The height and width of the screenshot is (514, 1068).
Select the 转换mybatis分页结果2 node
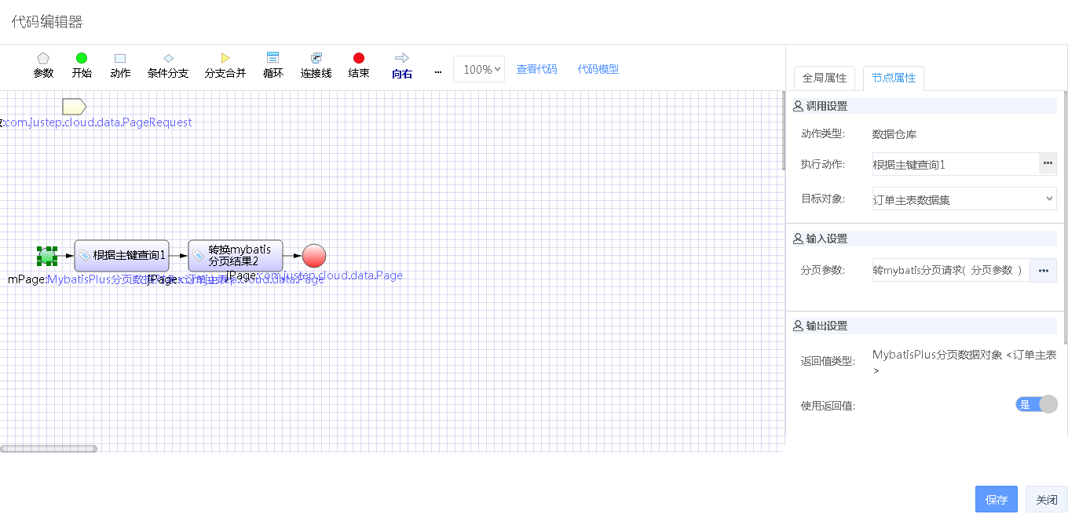[x=236, y=256]
